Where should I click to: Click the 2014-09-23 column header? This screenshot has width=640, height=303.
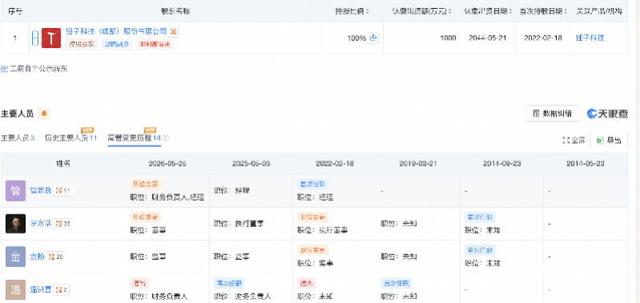pyautogui.click(x=502, y=164)
